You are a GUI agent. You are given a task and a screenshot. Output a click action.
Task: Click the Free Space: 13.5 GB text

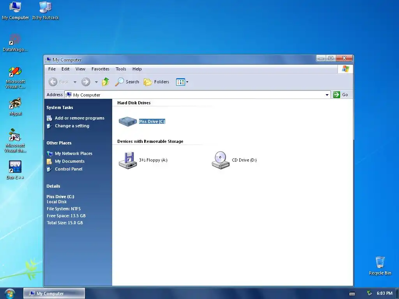tap(66, 216)
